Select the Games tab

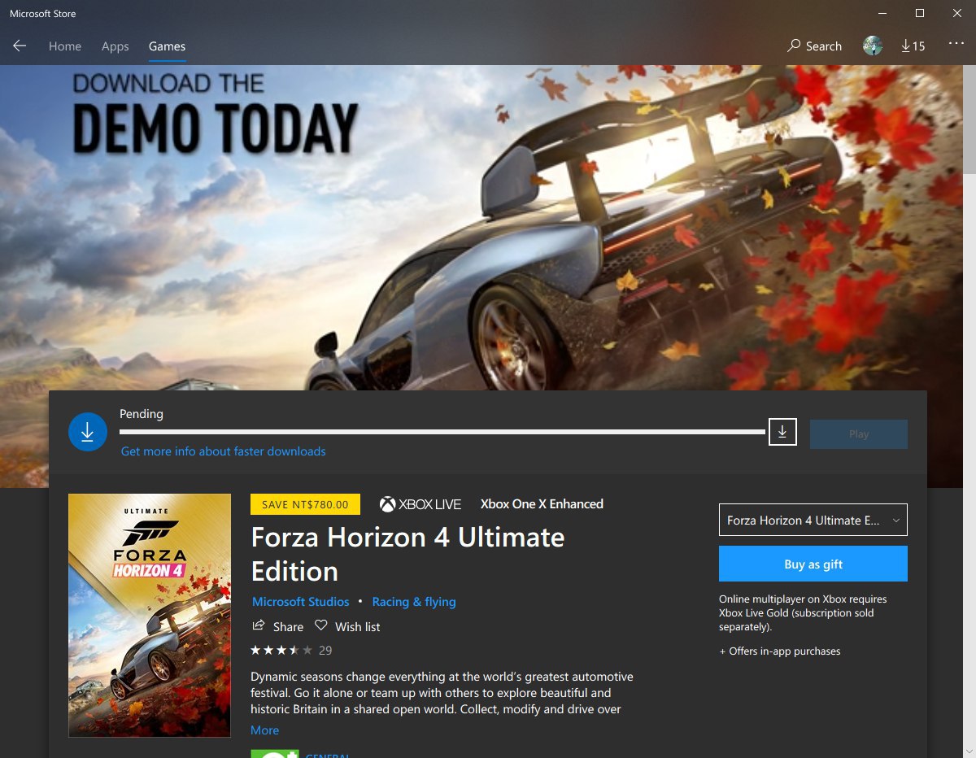pyautogui.click(x=167, y=46)
